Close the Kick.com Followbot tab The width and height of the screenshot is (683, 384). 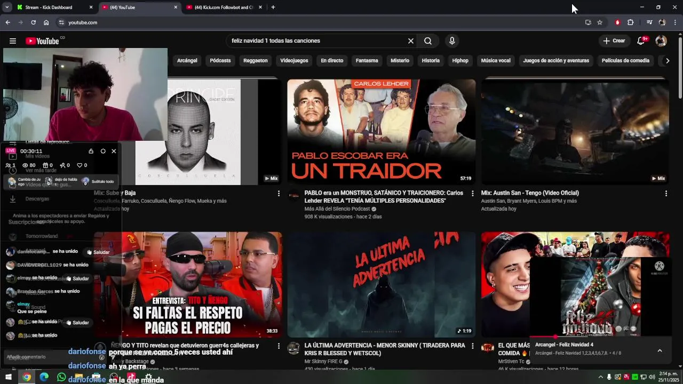[x=260, y=7]
